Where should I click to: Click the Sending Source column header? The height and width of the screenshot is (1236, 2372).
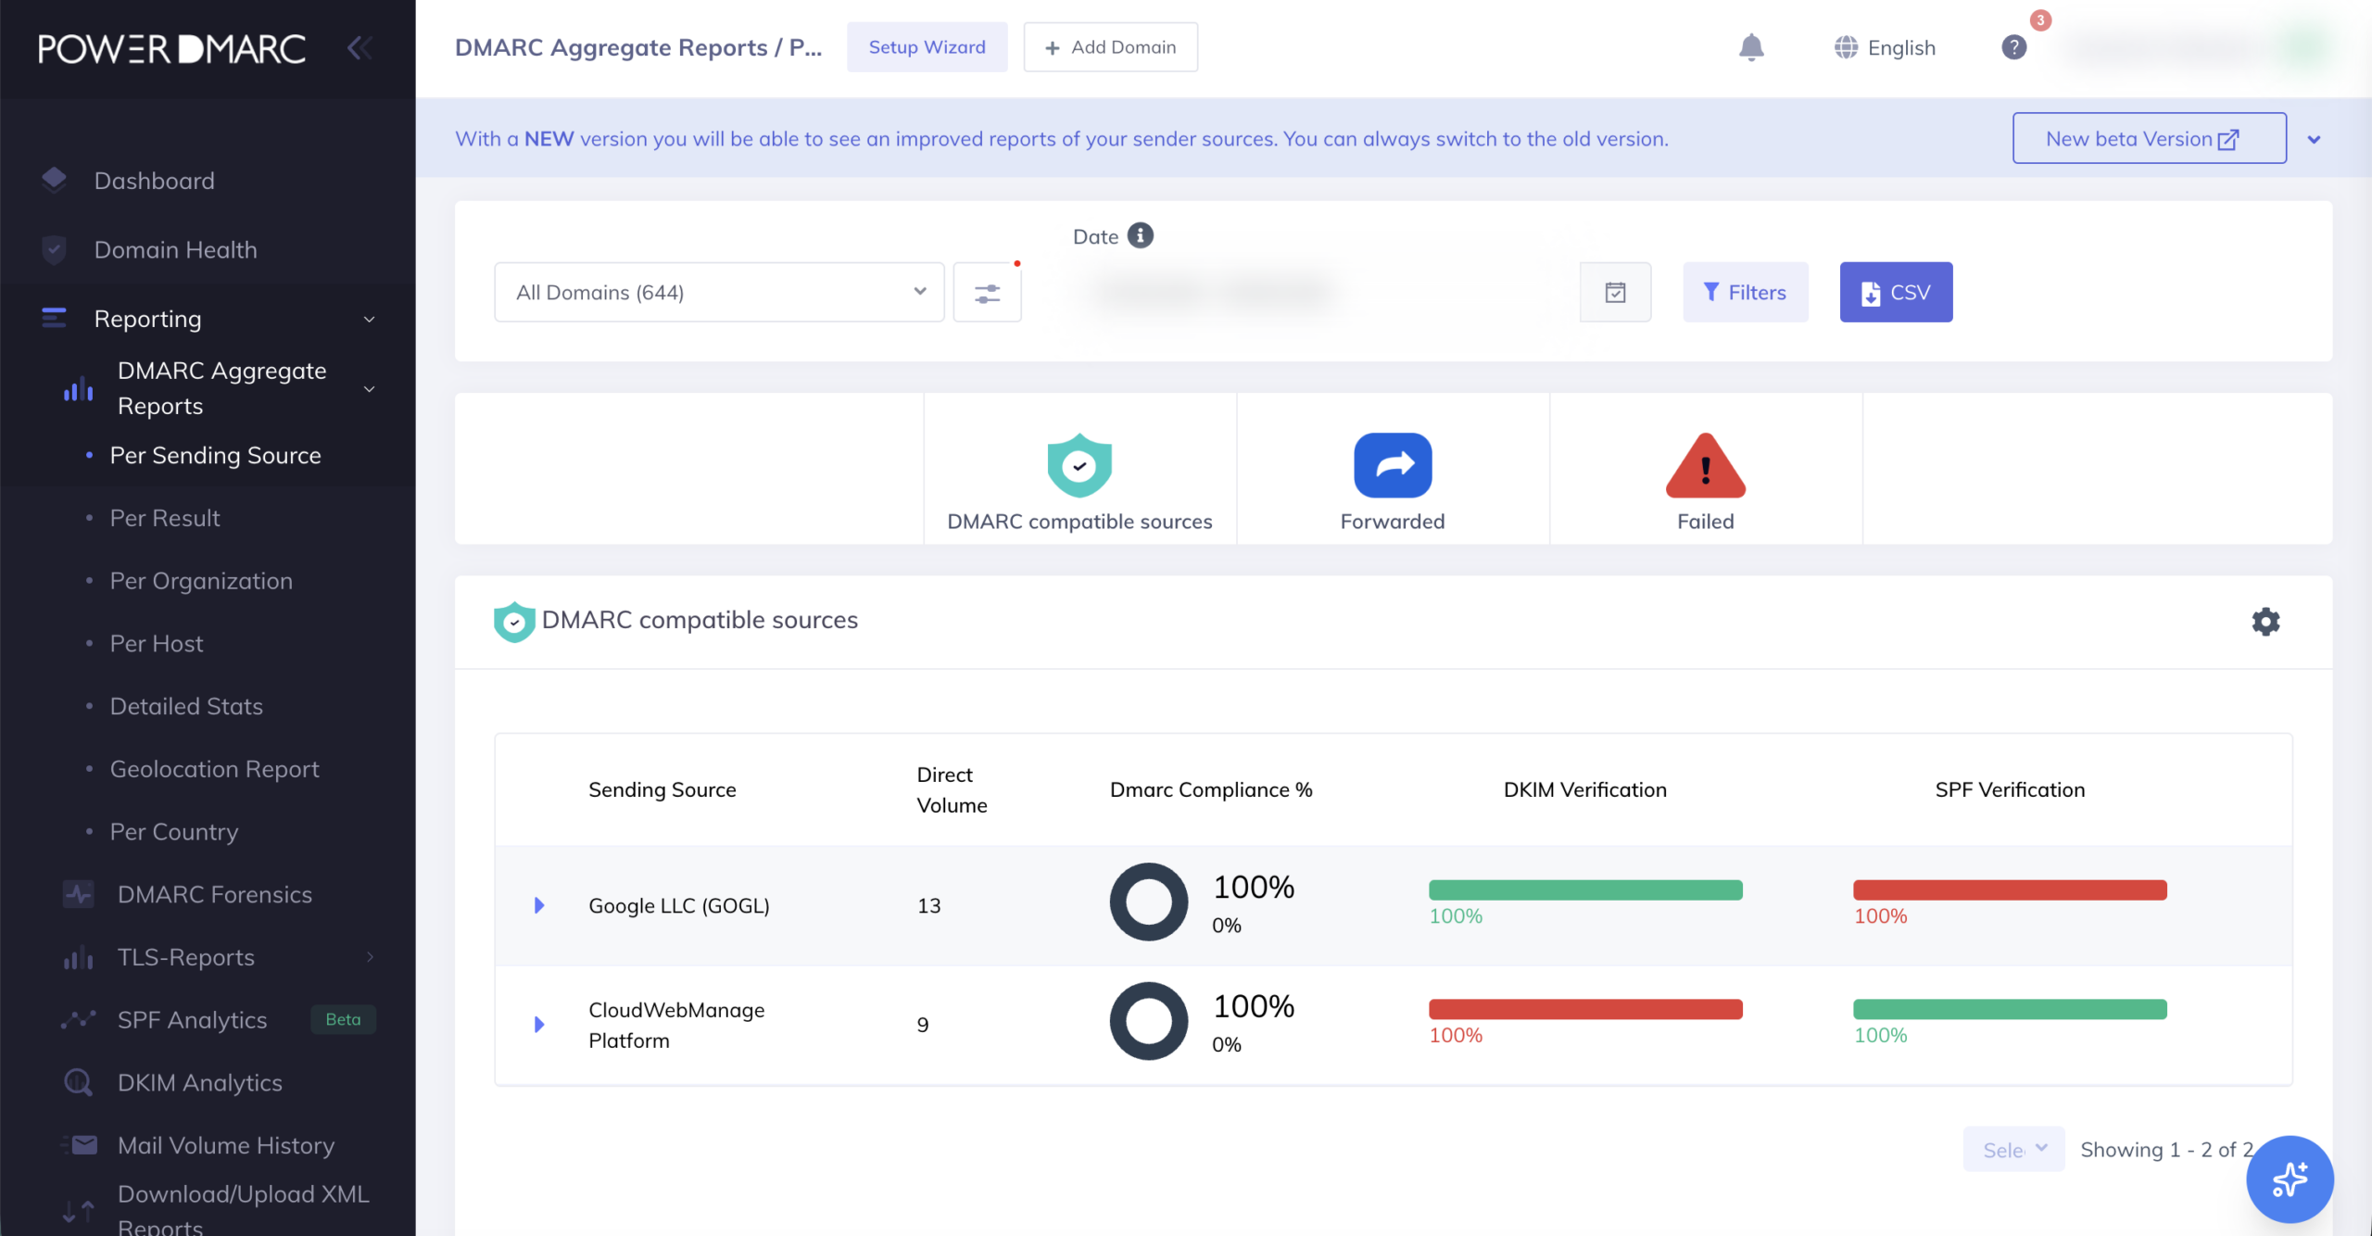(662, 789)
